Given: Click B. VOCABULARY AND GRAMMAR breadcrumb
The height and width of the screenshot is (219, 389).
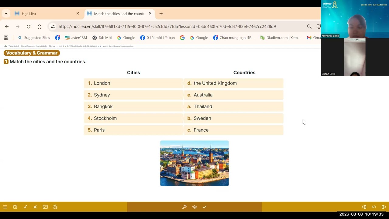Looking at the screenshot, I should click(82, 46).
